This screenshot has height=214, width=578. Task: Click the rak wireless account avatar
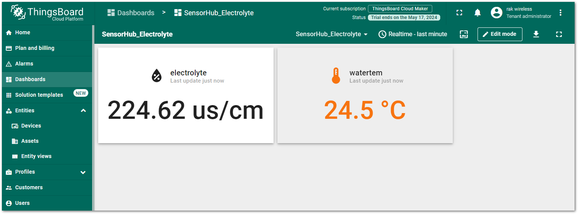497,13
